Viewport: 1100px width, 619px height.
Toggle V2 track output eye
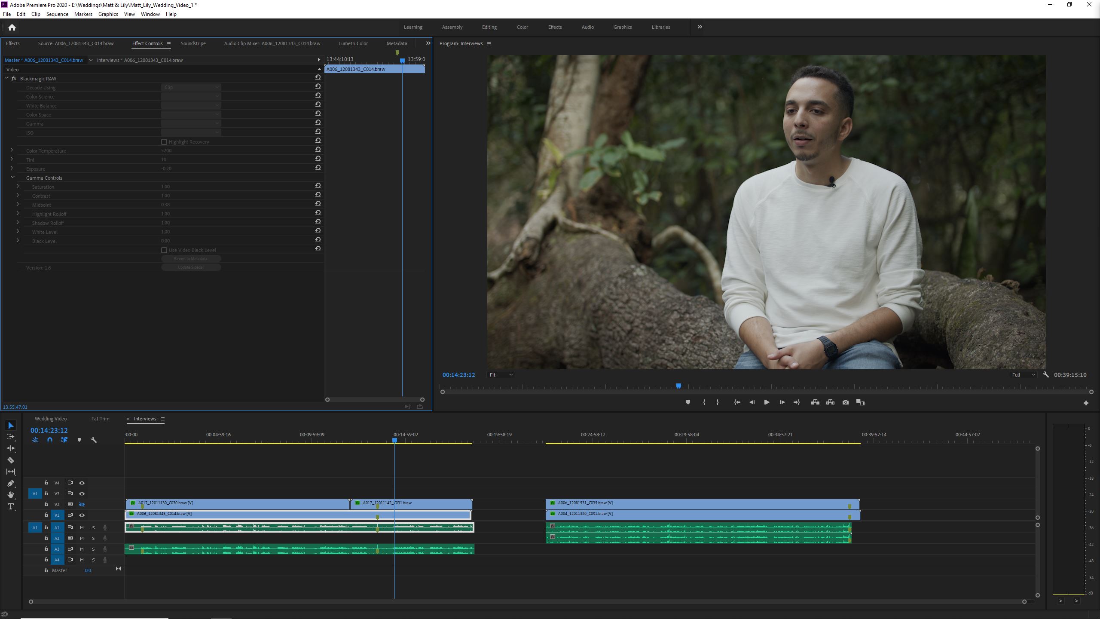(82, 505)
